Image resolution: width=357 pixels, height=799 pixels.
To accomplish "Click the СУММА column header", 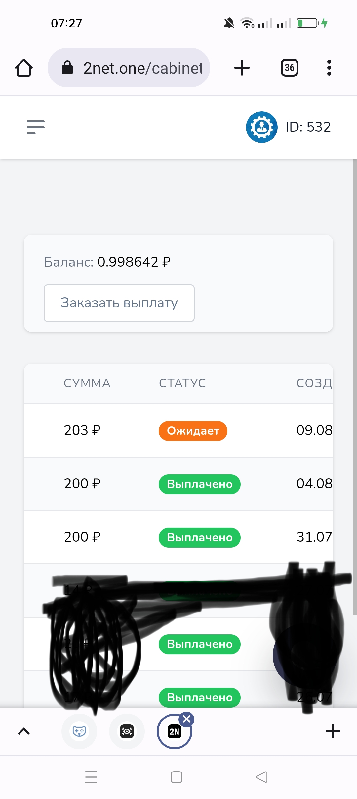I will 87,383.
